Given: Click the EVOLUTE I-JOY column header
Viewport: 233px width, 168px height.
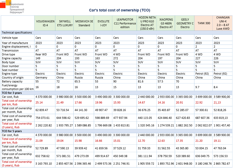Looking at the screenshot, I should 103,23.
